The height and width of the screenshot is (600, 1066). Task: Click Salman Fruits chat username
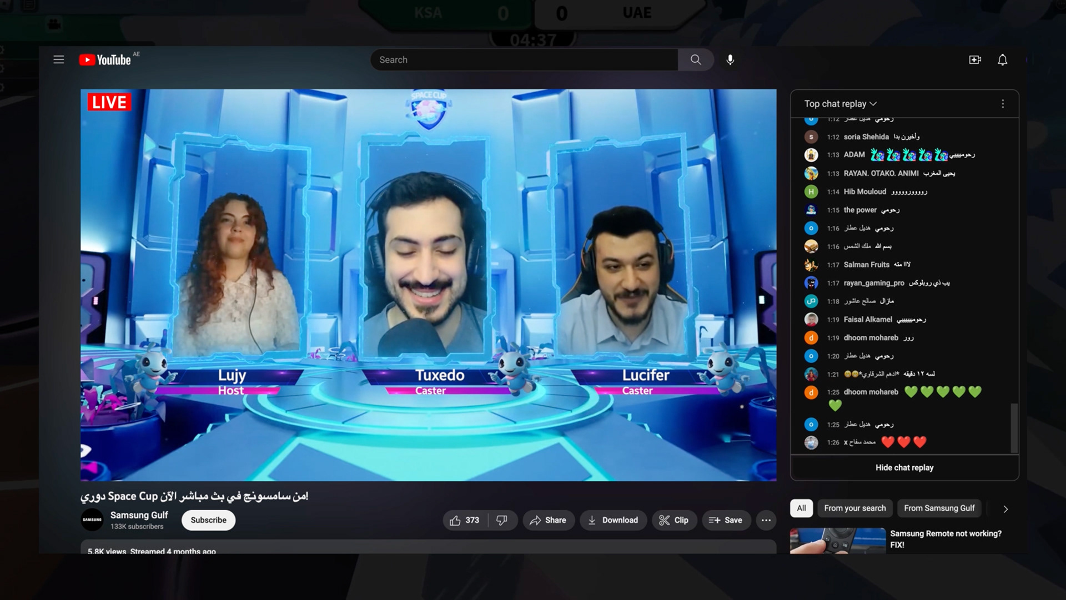866,265
